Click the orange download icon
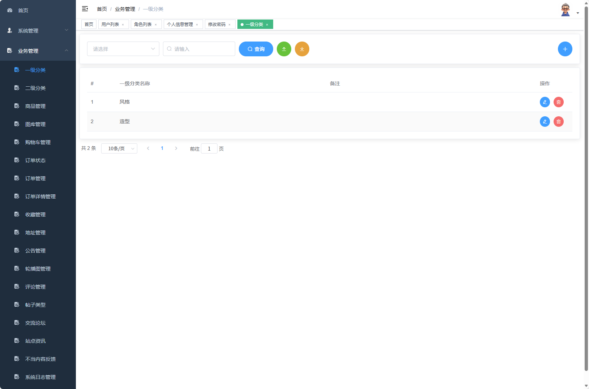 pyautogui.click(x=302, y=49)
